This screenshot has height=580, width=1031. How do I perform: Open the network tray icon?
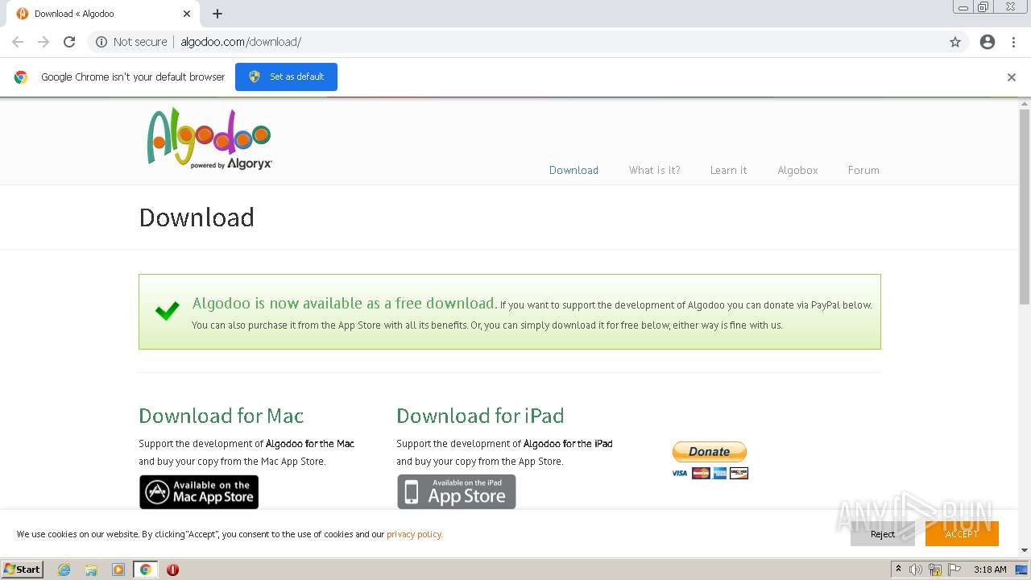[x=935, y=570]
